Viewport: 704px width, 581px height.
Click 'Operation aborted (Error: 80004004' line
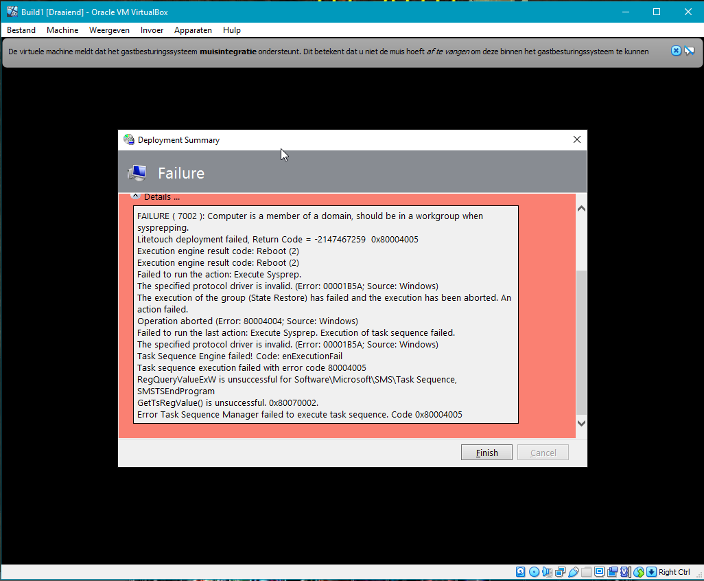248,321
